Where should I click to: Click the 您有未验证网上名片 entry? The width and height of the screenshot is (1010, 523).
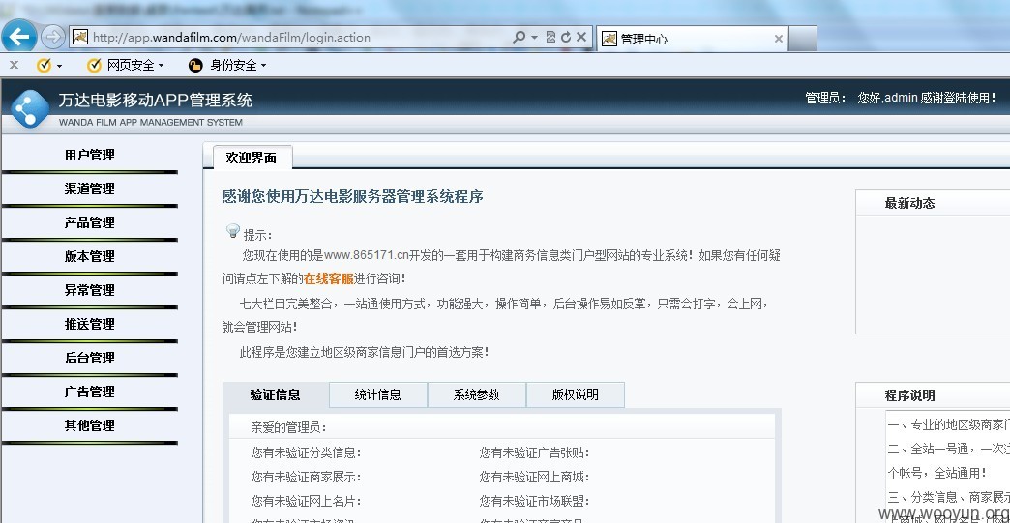pos(307,501)
